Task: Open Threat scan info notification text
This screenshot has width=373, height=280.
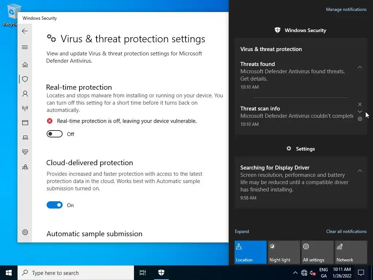Action: [297, 116]
